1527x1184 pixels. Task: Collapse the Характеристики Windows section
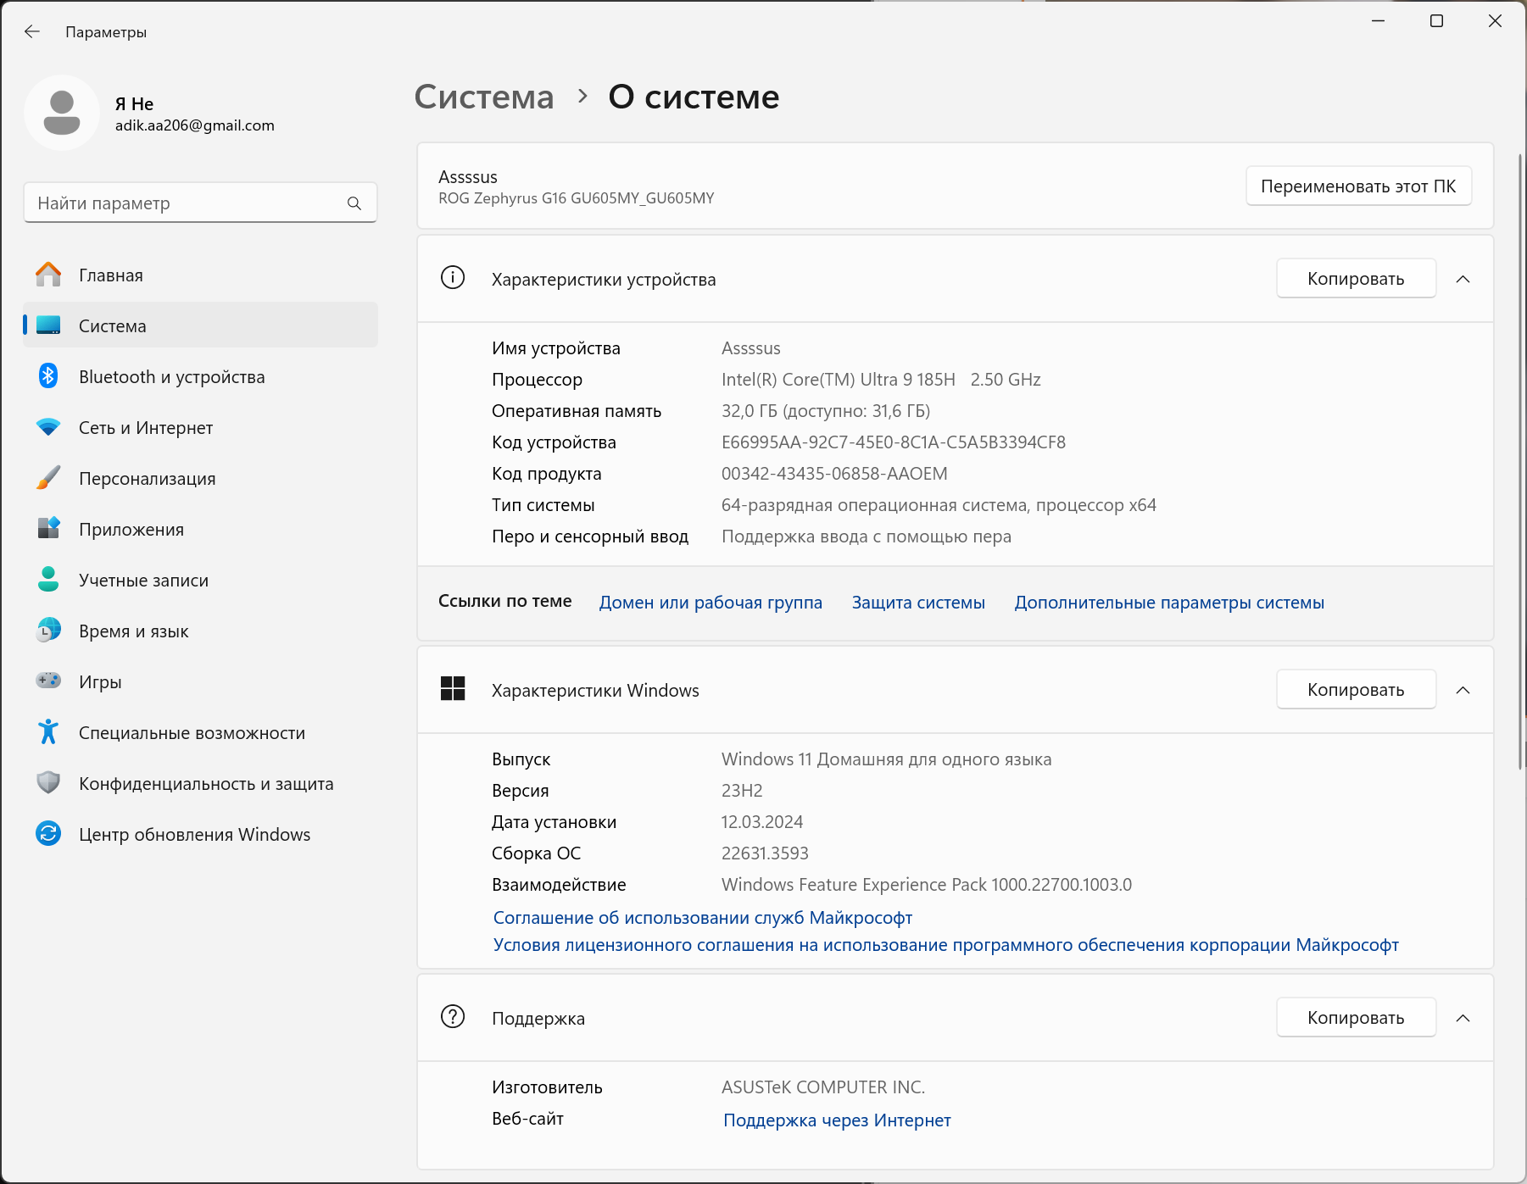(x=1463, y=690)
